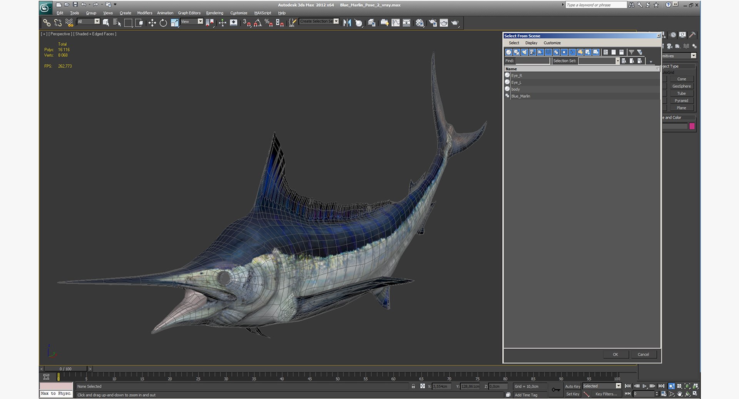Click the Redo arrow icon
739x399 pixels.
point(95,5)
